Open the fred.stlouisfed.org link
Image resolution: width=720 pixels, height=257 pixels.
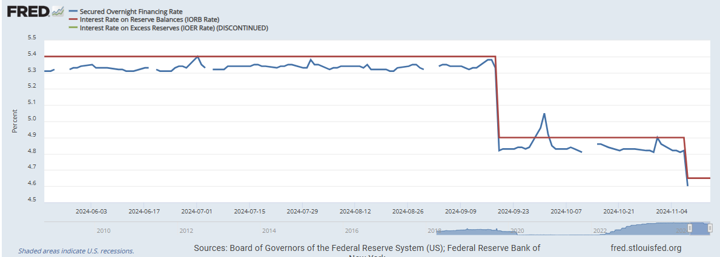click(647, 248)
